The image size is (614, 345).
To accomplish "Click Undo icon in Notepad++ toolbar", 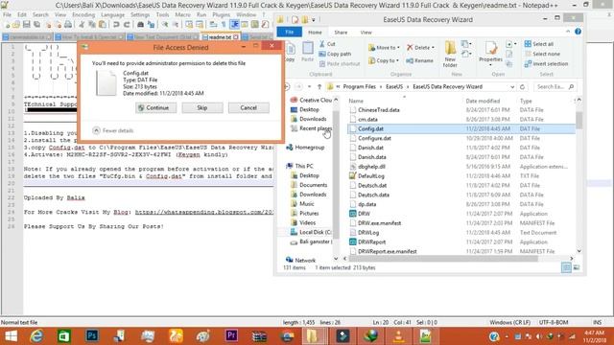I will pyautogui.click(x=116, y=25).
